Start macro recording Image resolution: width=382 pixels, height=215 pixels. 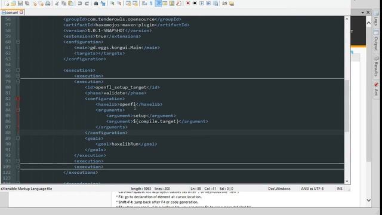point(188,4)
